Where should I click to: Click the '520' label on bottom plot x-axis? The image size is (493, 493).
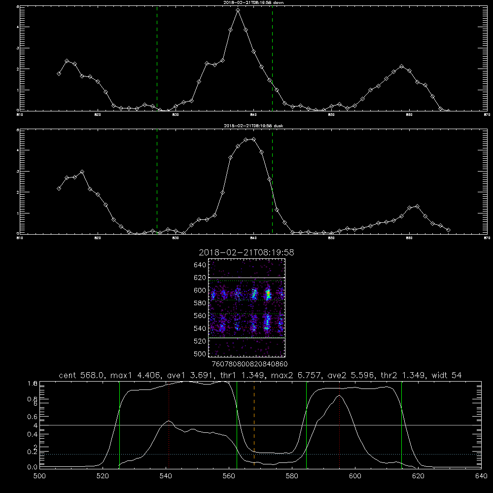(103, 476)
